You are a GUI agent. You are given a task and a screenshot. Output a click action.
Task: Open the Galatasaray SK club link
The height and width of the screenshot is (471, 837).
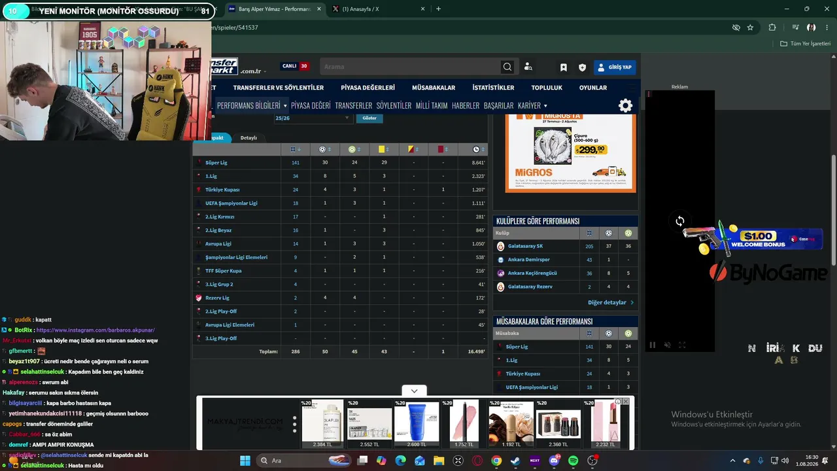point(525,246)
